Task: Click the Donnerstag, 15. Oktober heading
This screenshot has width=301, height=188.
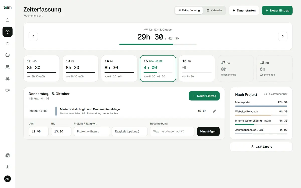Action: (x=49, y=94)
